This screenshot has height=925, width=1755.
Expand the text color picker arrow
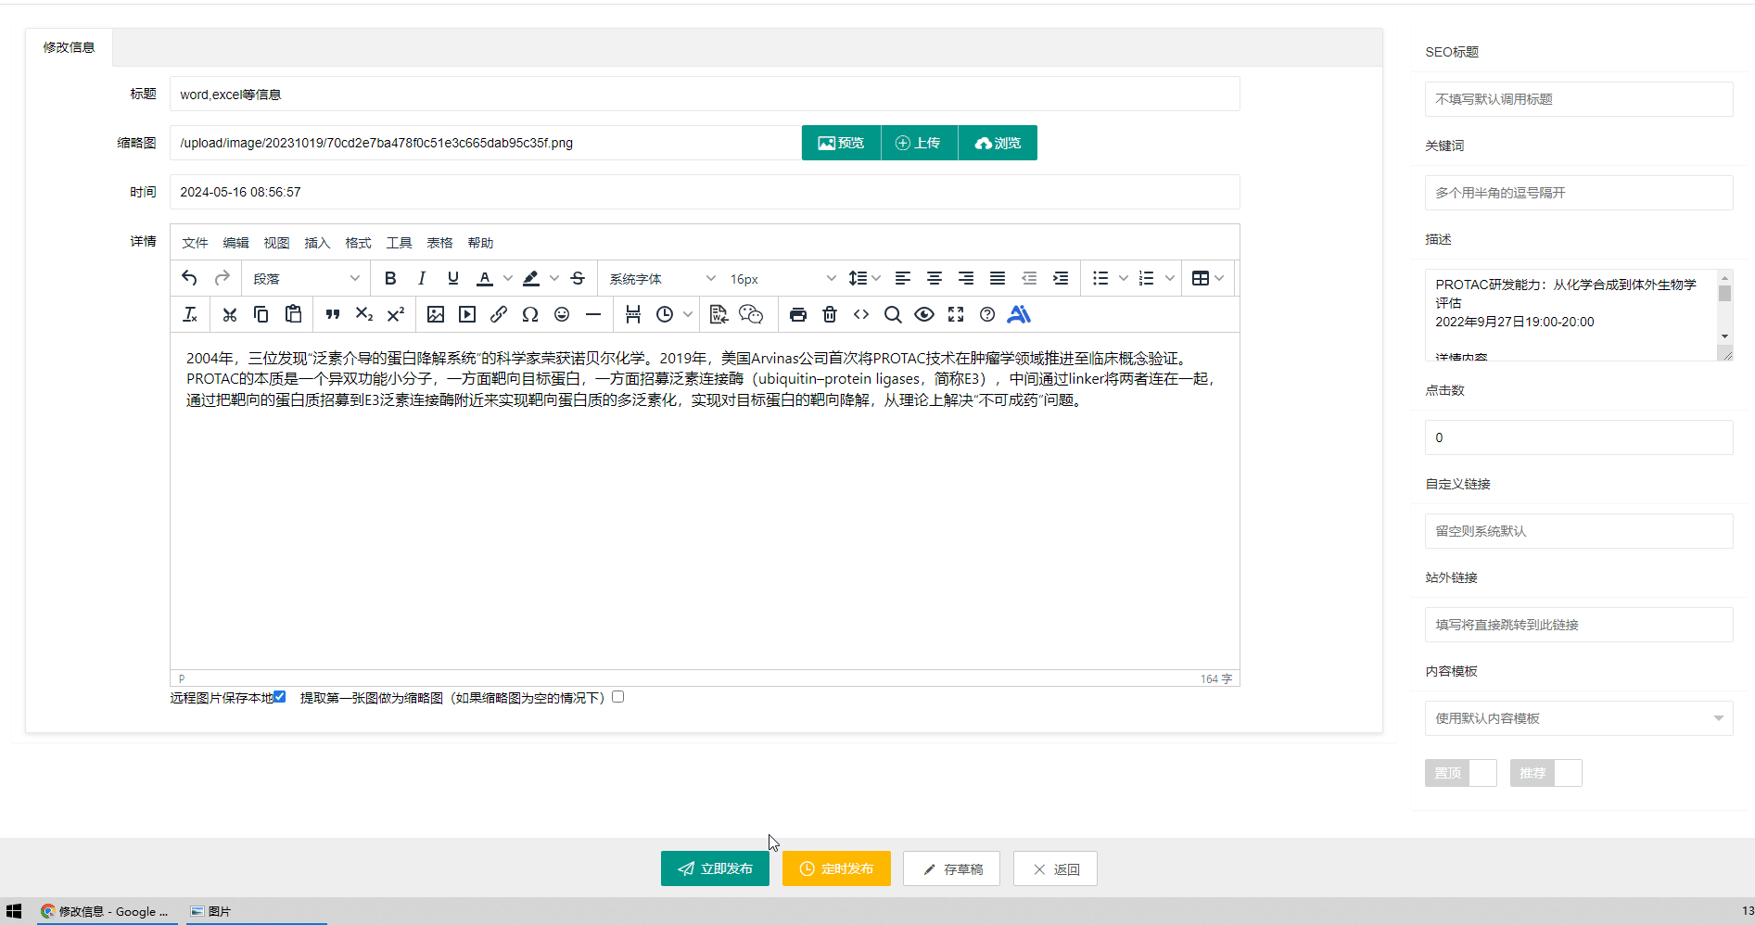[507, 278]
